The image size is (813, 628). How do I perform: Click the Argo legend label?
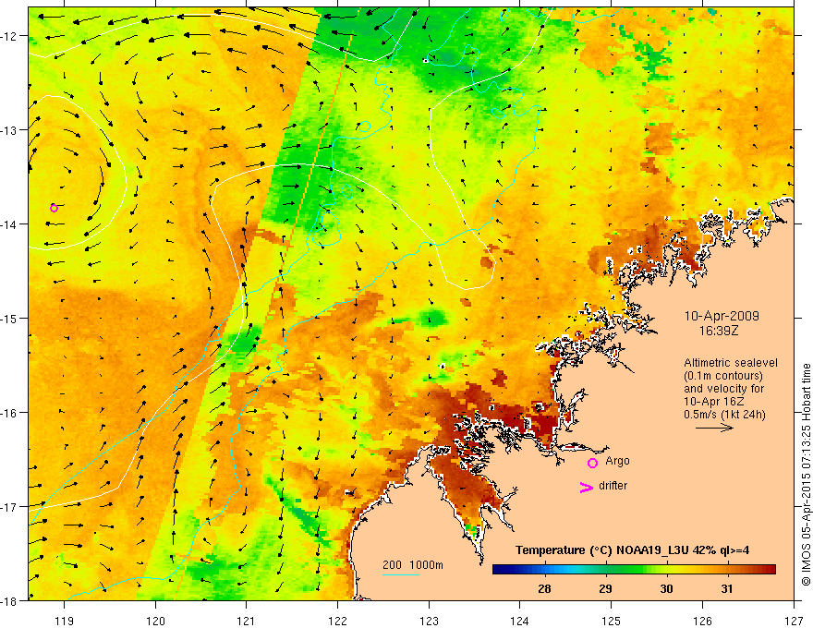pyautogui.click(x=617, y=461)
